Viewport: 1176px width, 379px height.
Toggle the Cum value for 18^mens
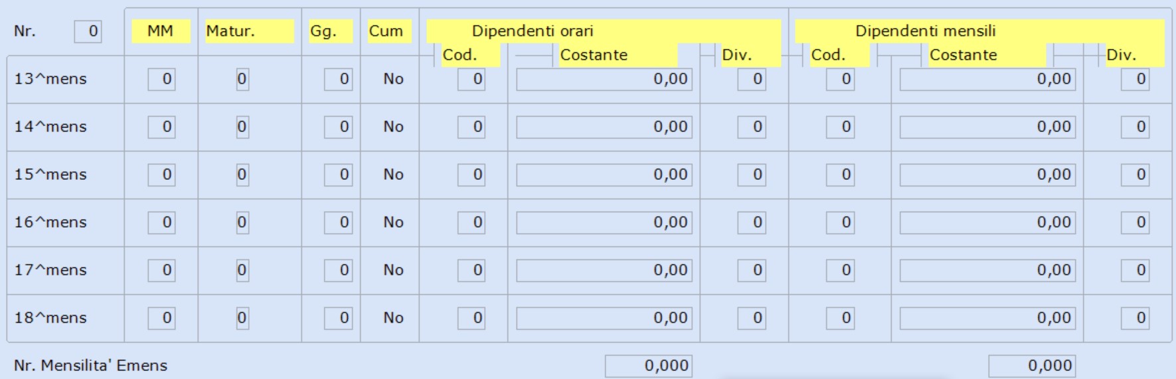pyautogui.click(x=393, y=318)
